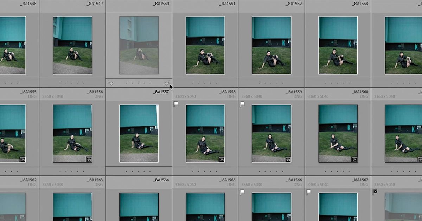Click the 3360 x 5040 dimensions in the _I8A1565 cell
Viewport: 422px width, 221px height.
pyautogui.click(x=185, y=185)
